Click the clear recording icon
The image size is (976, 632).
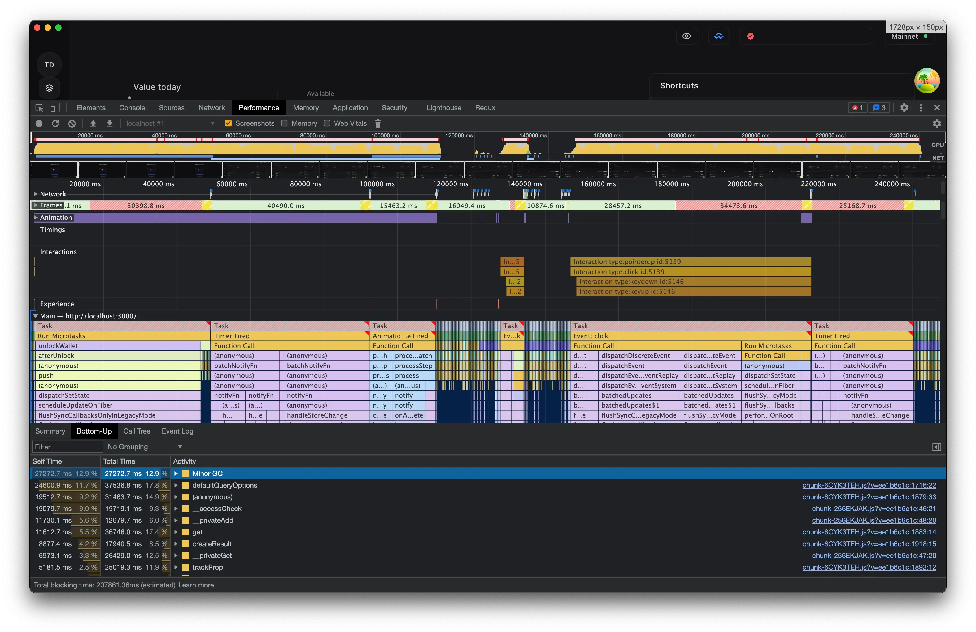72,123
